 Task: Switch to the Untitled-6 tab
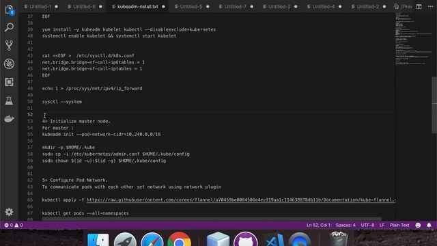tap(84, 6)
